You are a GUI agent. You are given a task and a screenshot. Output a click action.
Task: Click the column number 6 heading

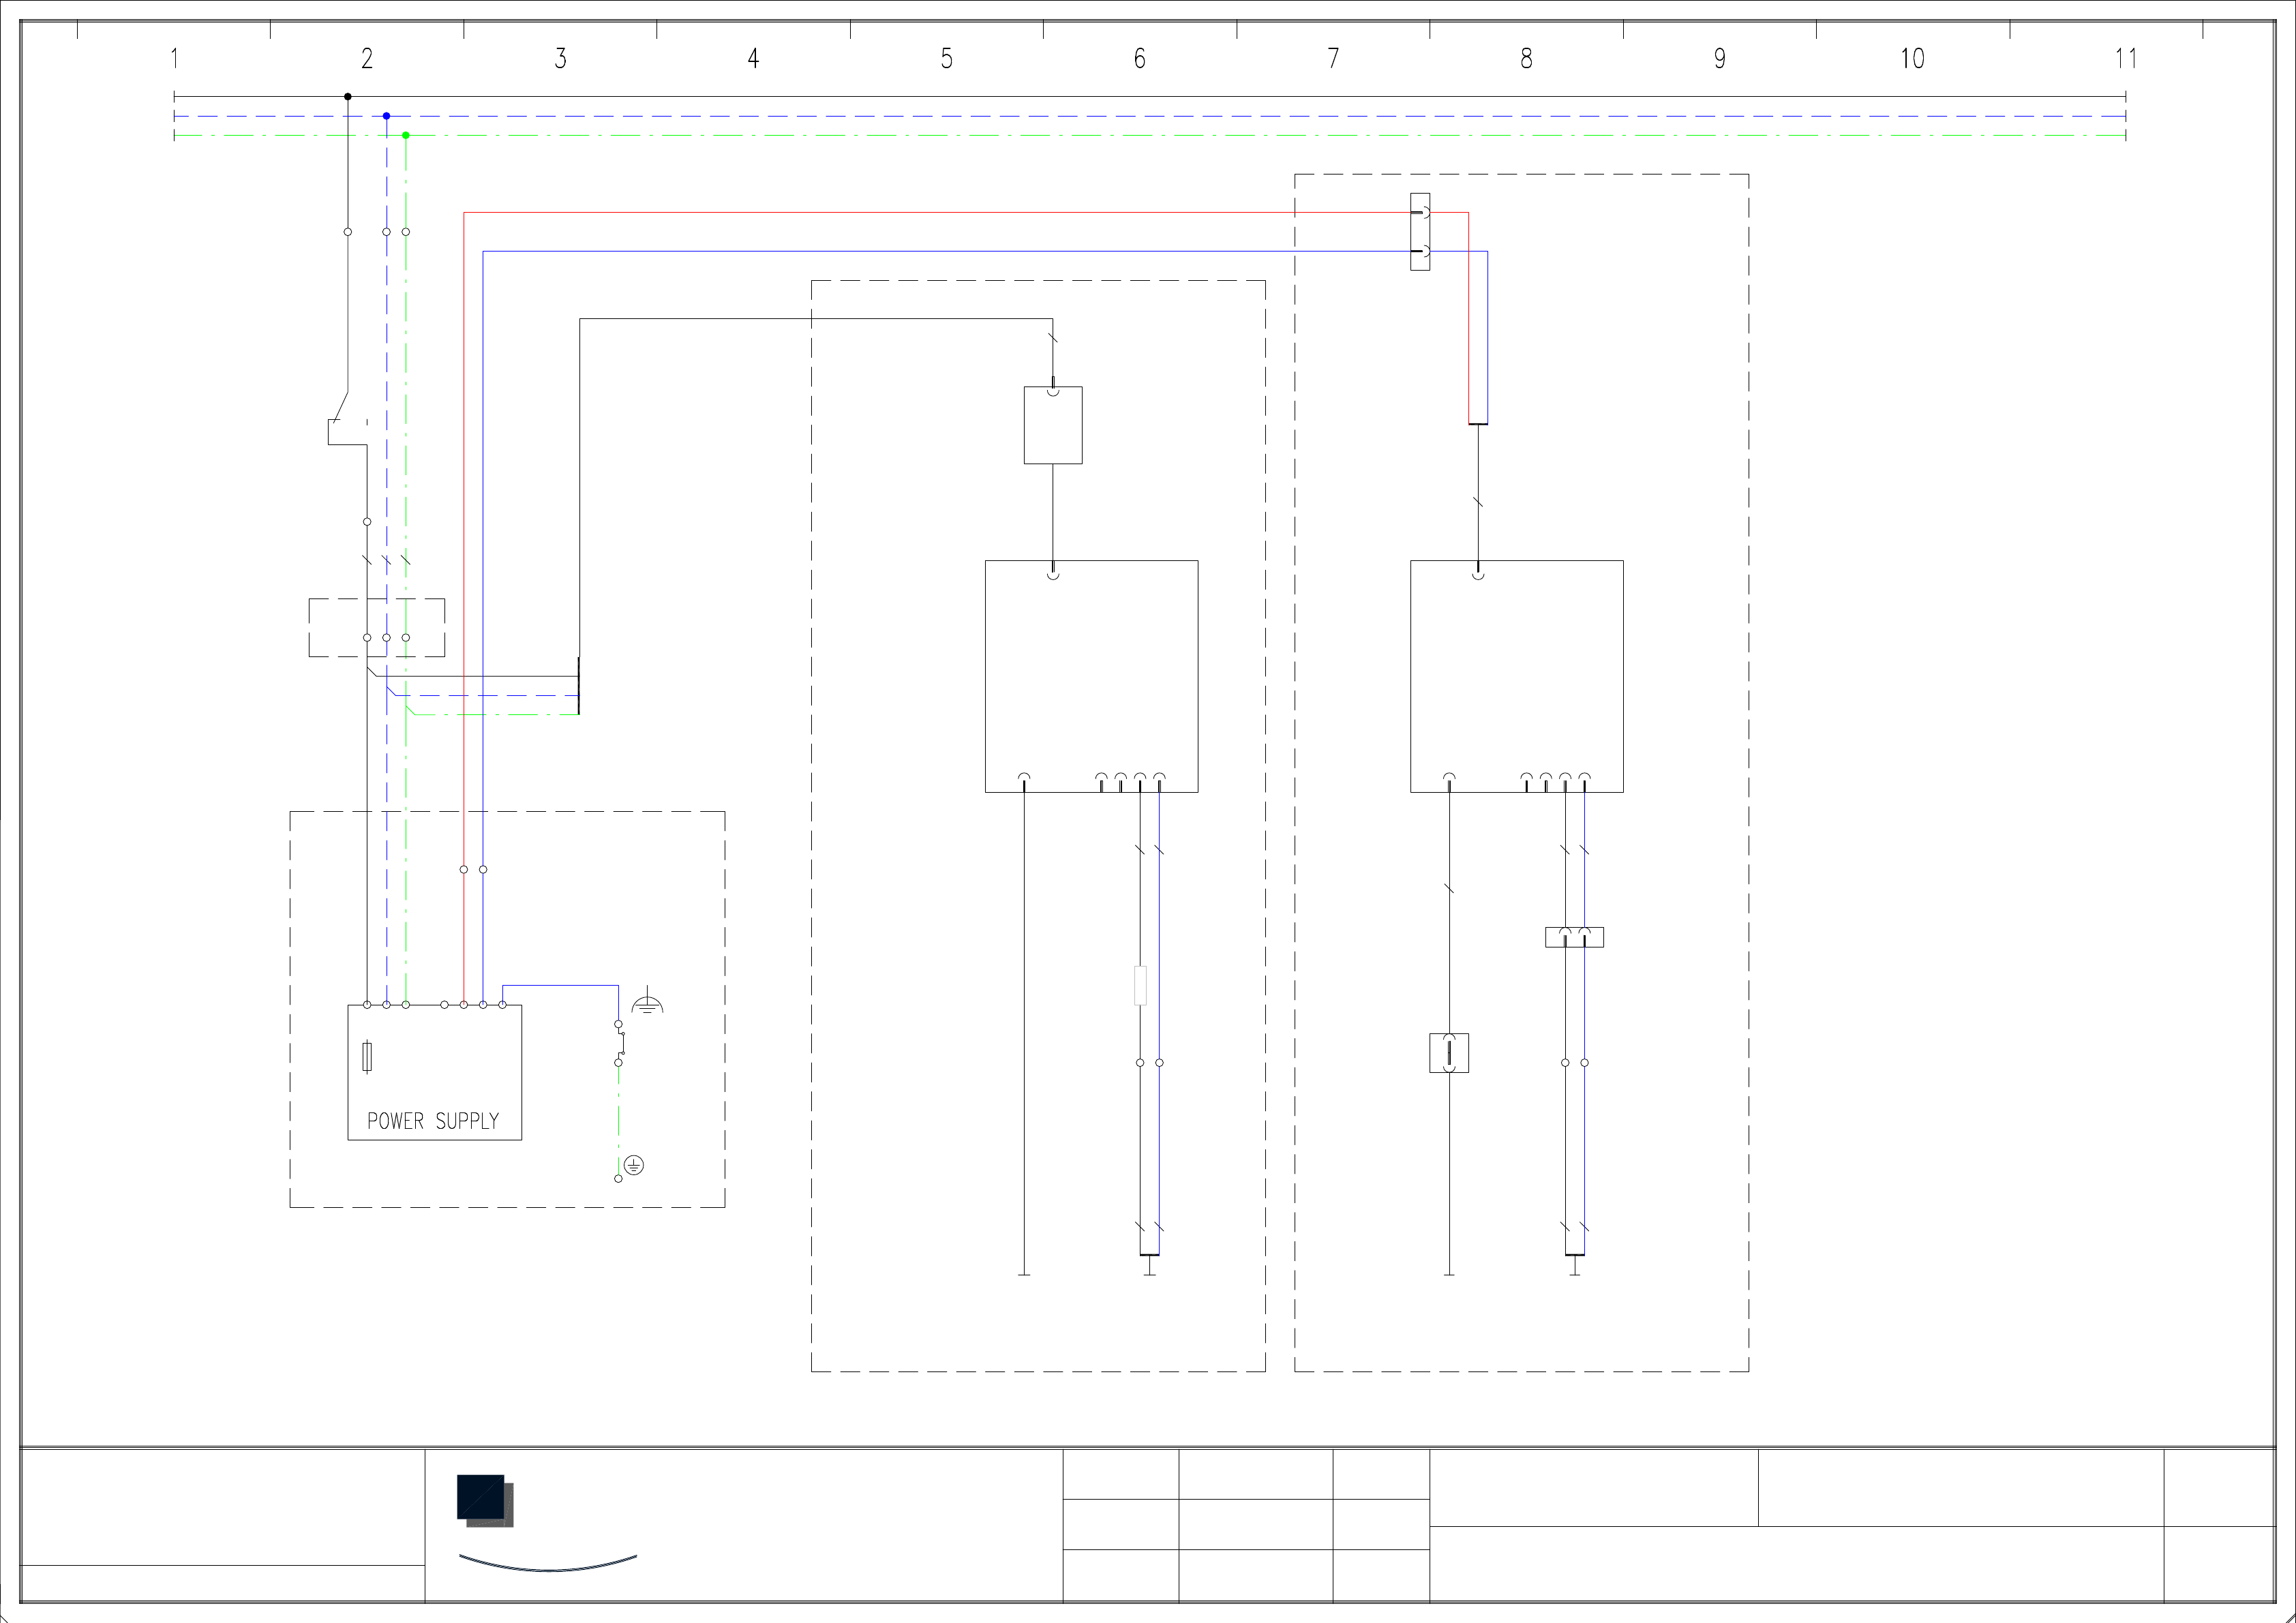point(1139,59)
